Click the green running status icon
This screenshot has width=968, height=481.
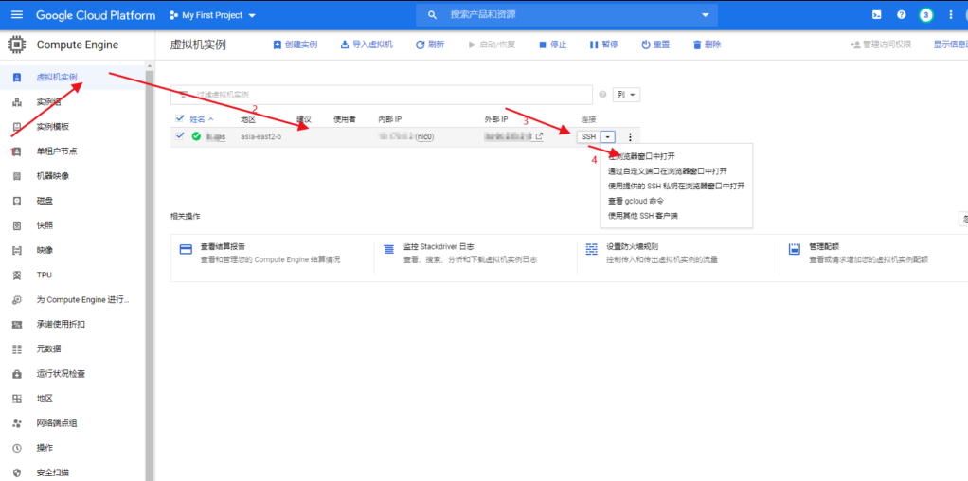click(x=196, y=136)
